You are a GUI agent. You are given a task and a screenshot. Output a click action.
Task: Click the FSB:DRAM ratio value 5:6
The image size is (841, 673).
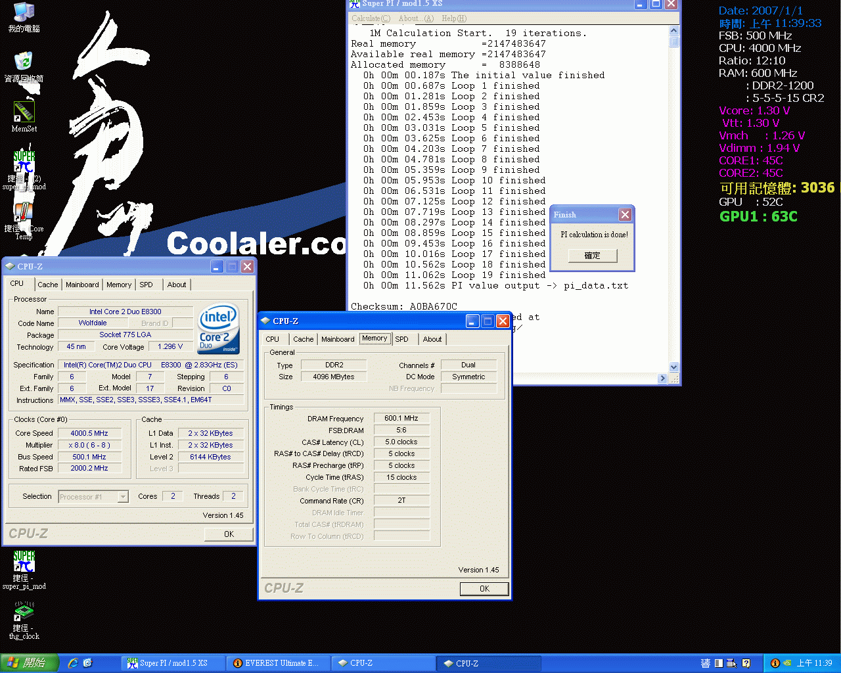pos(401,430)
